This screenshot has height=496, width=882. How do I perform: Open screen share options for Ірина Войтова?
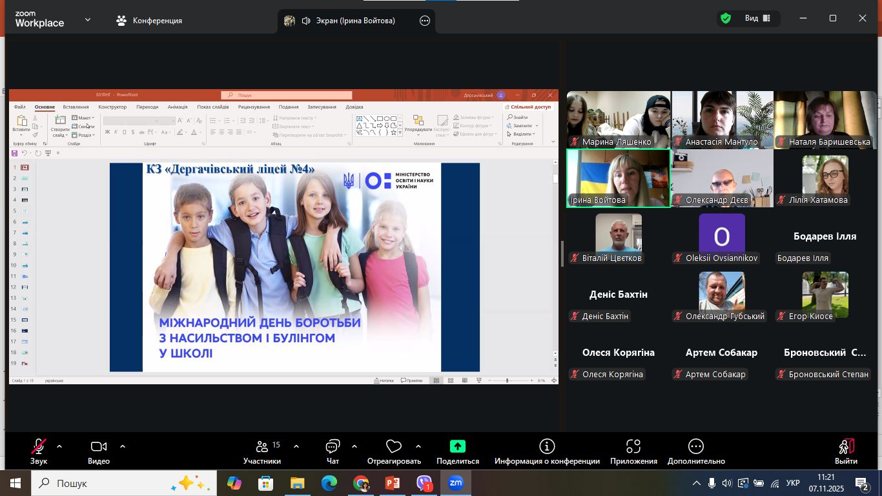pyautogui.click(x=425, y=21)
